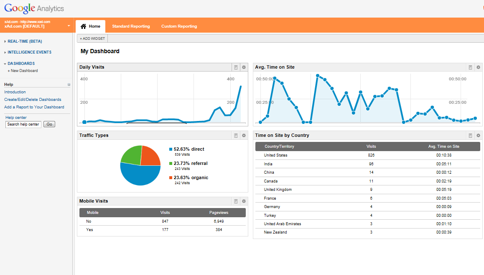Screen dimensions: 484x275
Task: Open the Avg. Time on Site report icon
Action: coord(470,67)
